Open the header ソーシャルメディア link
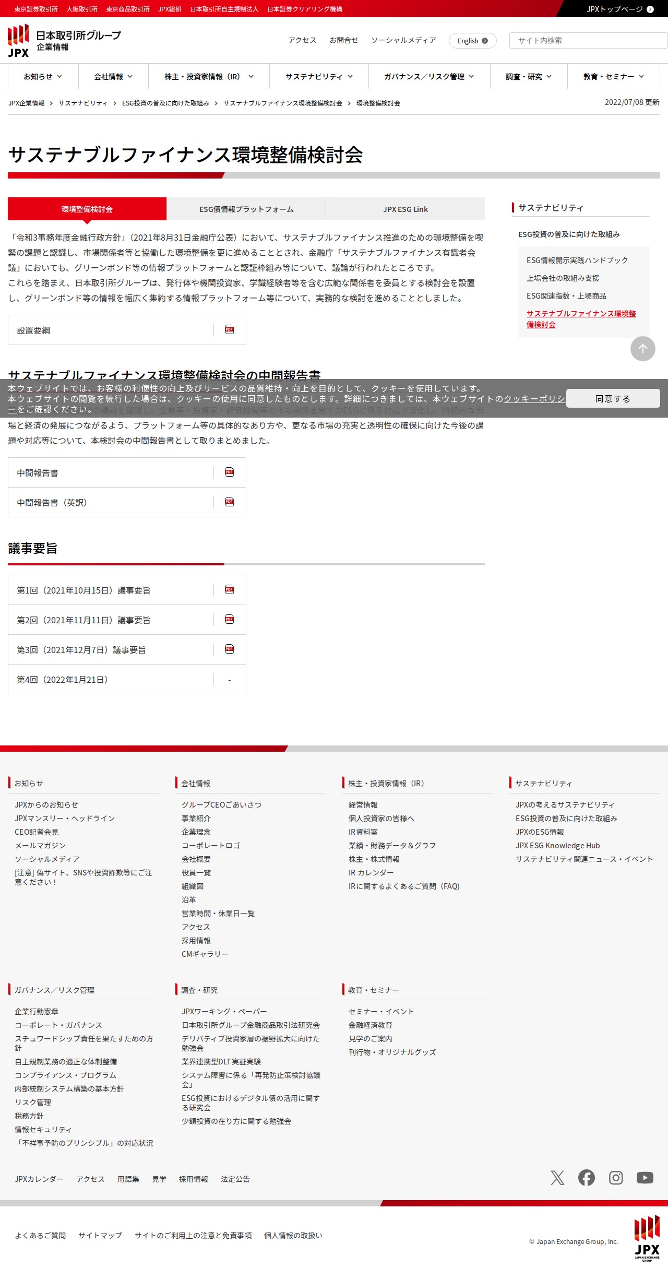 click(x=403, y=40)
